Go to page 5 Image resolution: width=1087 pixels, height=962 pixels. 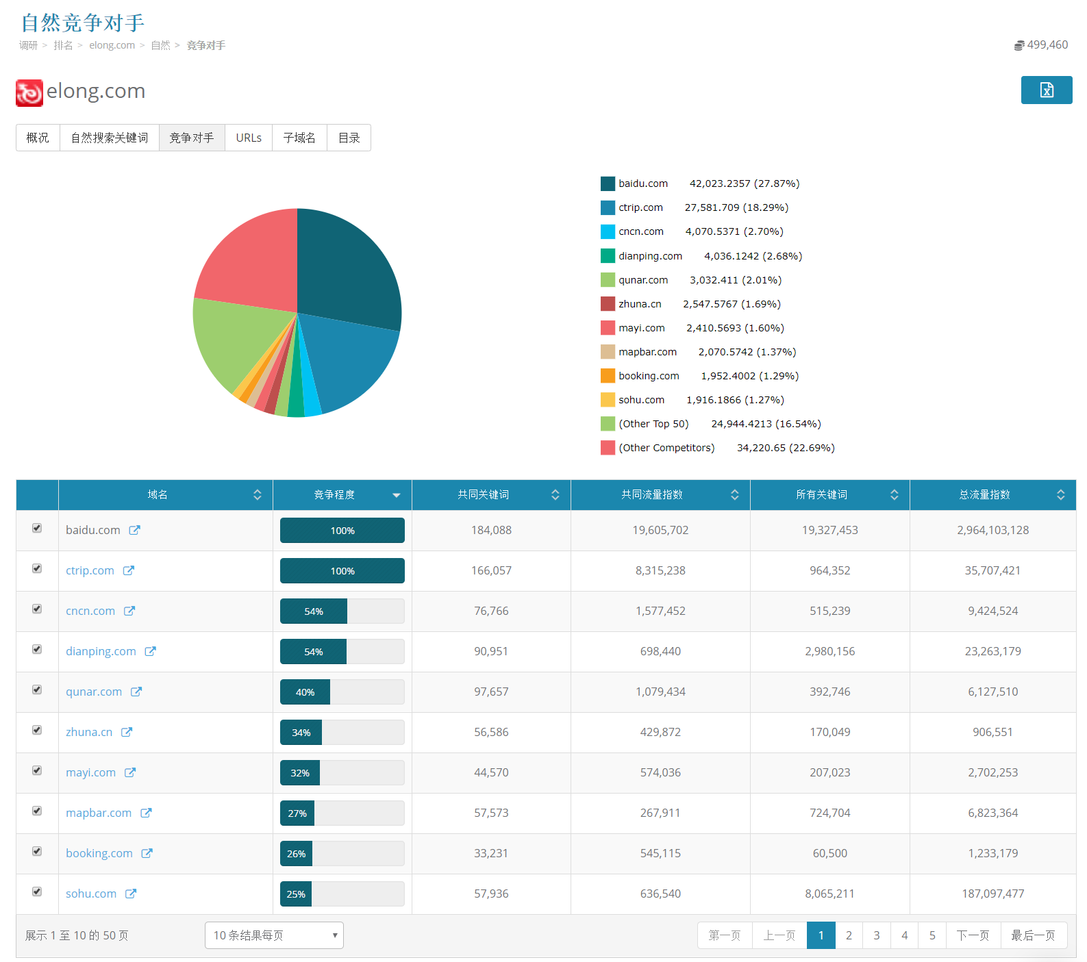coord(932,935)
